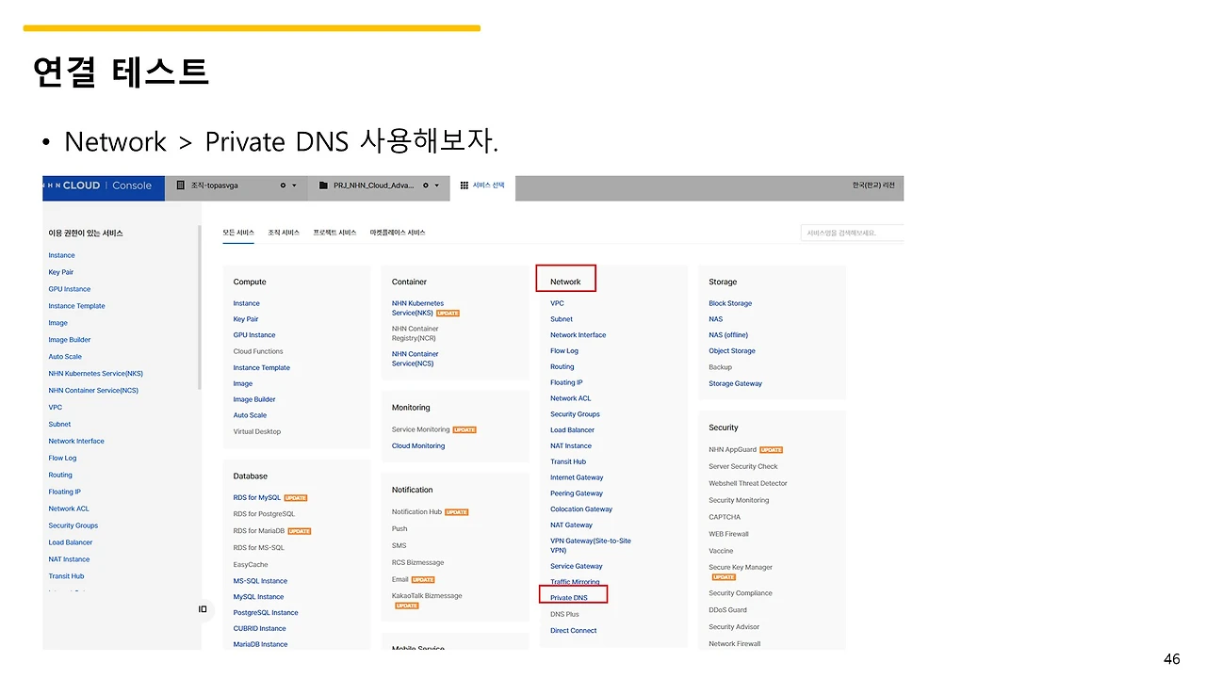Open Image Builder in the left sidebar
The image size is (1206, 678).
tap(70, 340)
